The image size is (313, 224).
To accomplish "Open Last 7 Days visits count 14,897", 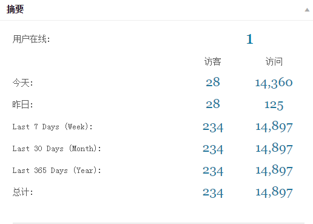I will (x=274, y=127).
